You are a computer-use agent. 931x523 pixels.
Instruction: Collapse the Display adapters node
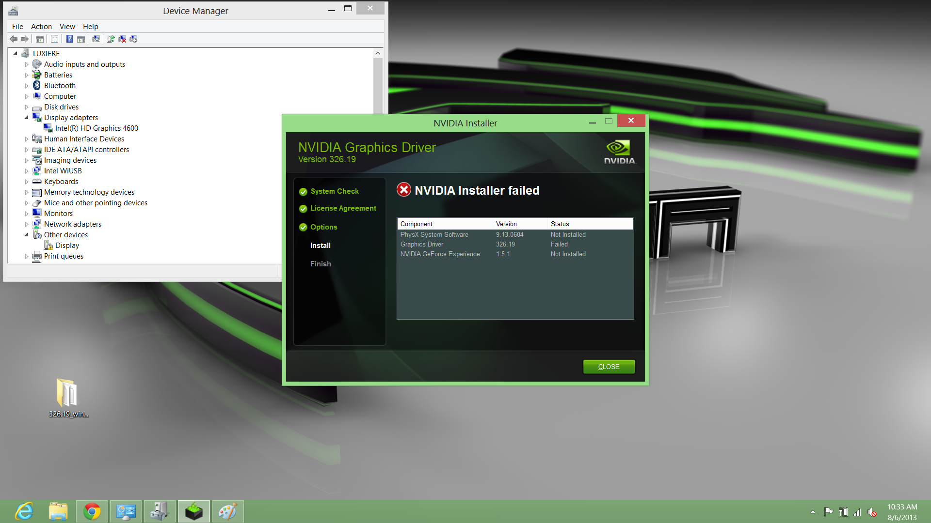click(x=27, y=118)
